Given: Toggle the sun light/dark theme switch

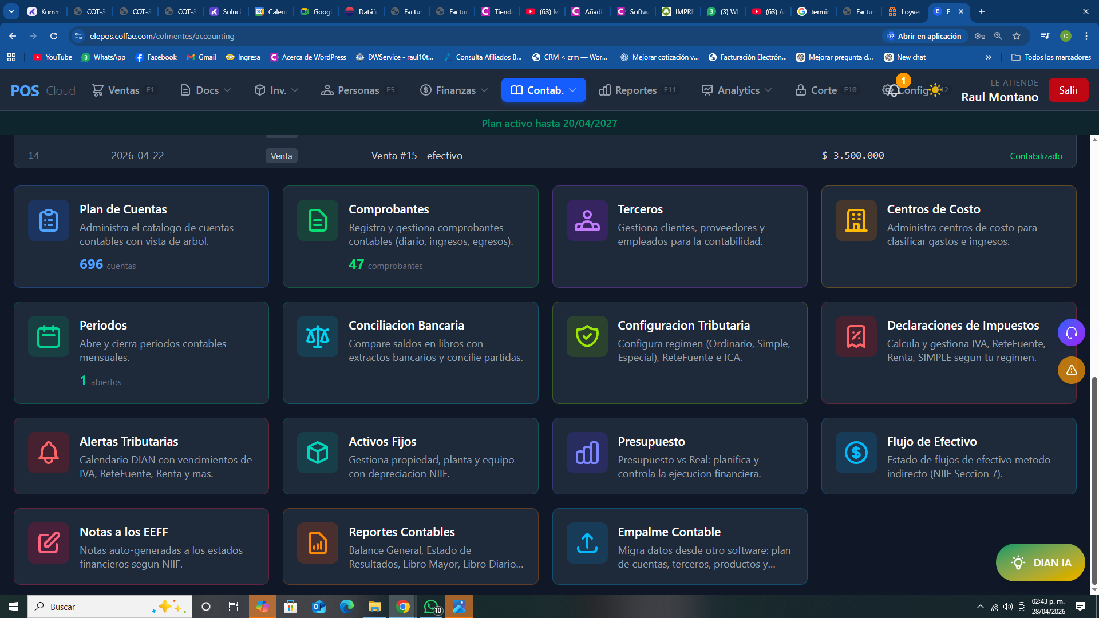Looking at the screenshot, I should point(935,90).
